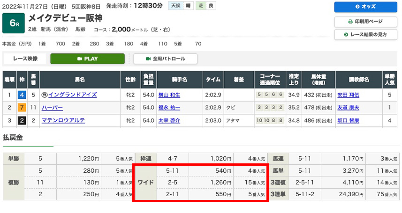Click the 印刷用ページ print page button
This screenshot has height=213, width=402.
(365, 22)
